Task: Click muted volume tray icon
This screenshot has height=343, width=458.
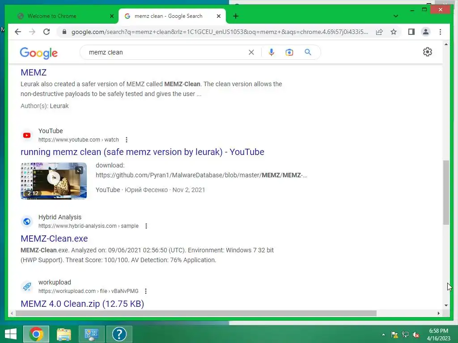Action: tap(416, 335)
